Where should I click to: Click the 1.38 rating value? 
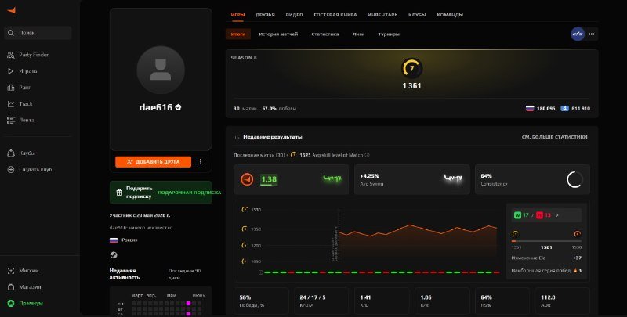269,179
